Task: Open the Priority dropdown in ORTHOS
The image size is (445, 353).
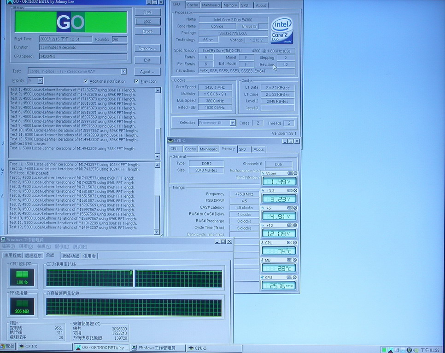Action: pyautogui.click(x=40, y=81)
